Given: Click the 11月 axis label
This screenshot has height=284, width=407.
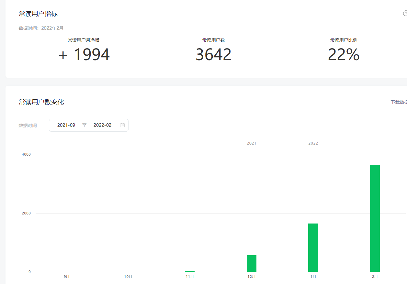Looking at the screenshot, I should pyautogui.click(x=190, y=277).
